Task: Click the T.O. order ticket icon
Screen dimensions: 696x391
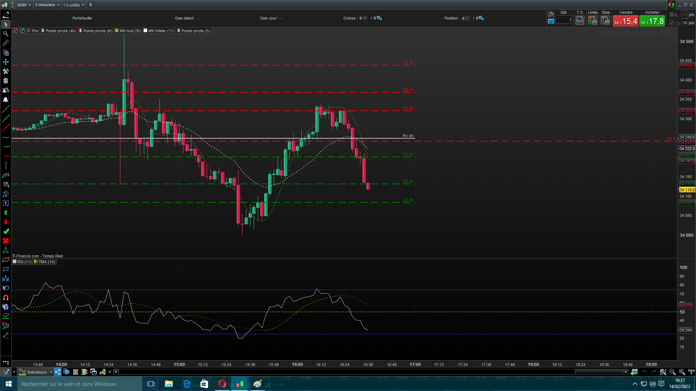Action: coord(580,21)
